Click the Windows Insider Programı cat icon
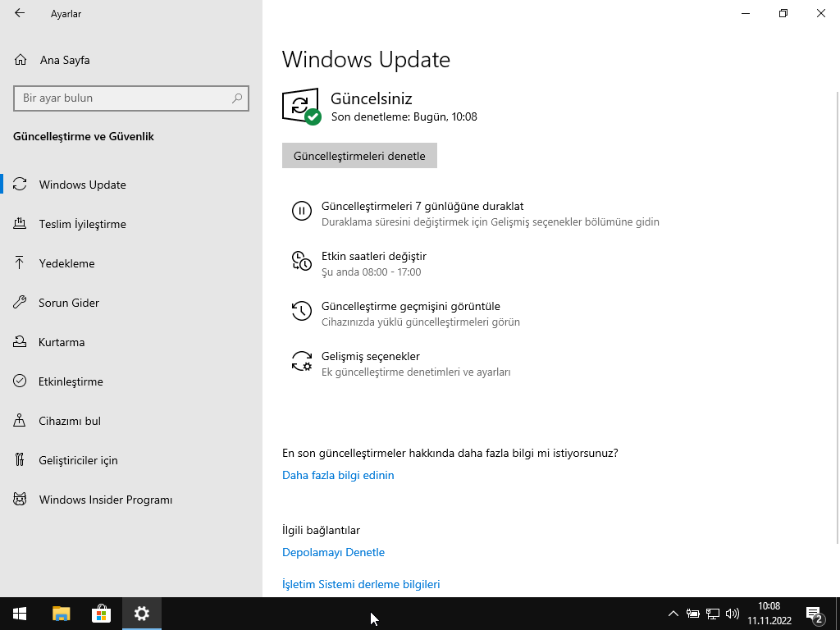The image size is (840, 630). (x=20, y=500)
